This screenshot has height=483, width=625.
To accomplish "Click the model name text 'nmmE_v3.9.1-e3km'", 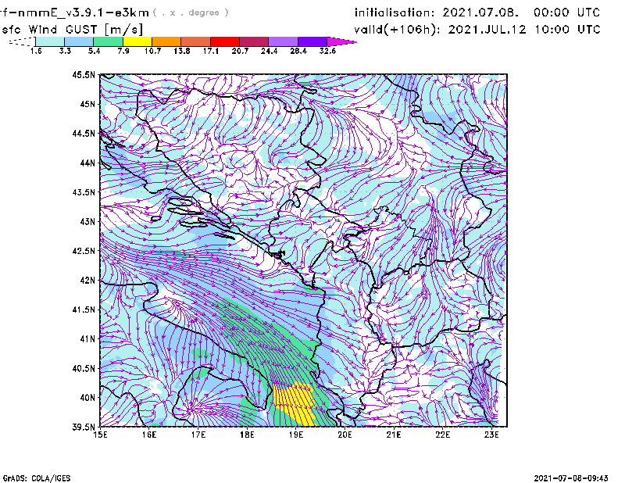I will (84, 13).
